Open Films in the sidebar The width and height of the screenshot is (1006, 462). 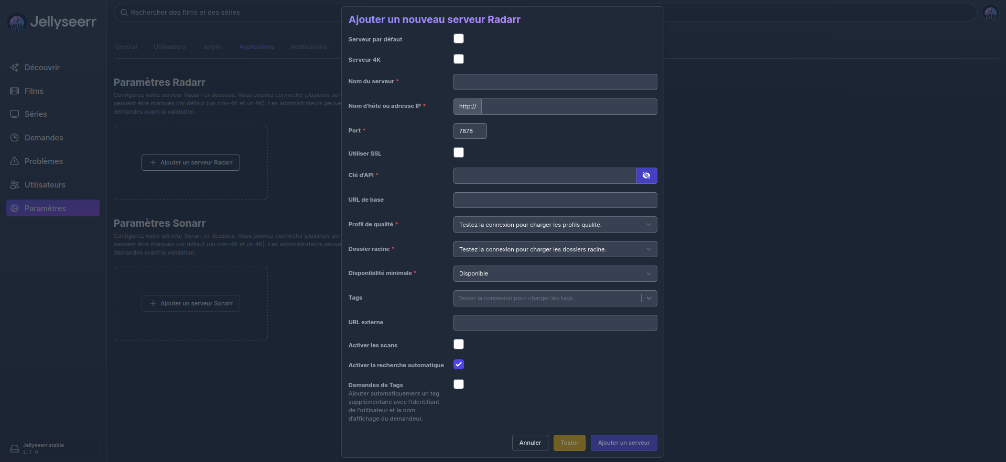tap(53, 91)
